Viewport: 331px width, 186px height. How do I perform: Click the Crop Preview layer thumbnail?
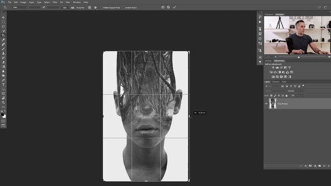click(273, 103)
